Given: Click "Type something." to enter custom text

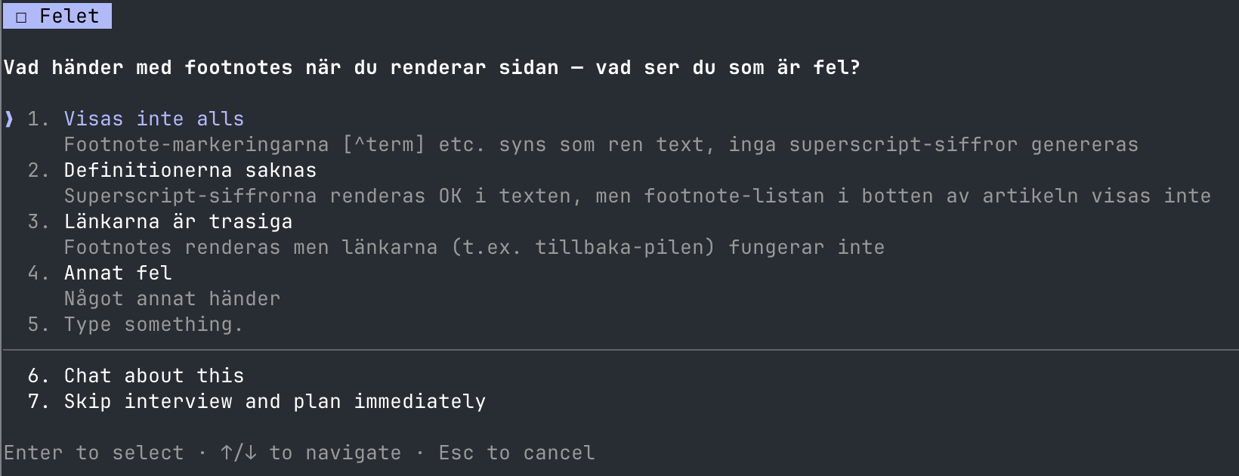Looking at the screenshot, I should (152, 323).
